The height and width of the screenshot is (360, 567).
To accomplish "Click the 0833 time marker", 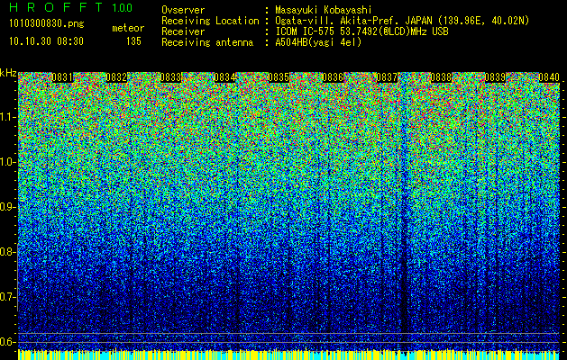I will pos(170,77).
